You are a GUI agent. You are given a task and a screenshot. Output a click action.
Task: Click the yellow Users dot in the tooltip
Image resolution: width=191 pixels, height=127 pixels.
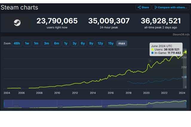pos(153,49)
